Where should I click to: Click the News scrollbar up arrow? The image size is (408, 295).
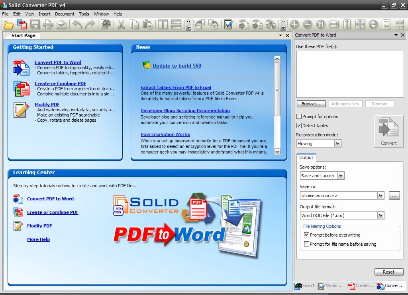point(277,59)
